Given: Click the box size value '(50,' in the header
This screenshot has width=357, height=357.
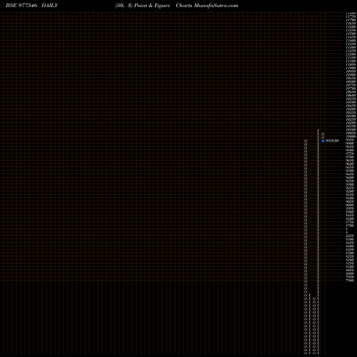Looking at the screenshot, I should click(120, 6).
